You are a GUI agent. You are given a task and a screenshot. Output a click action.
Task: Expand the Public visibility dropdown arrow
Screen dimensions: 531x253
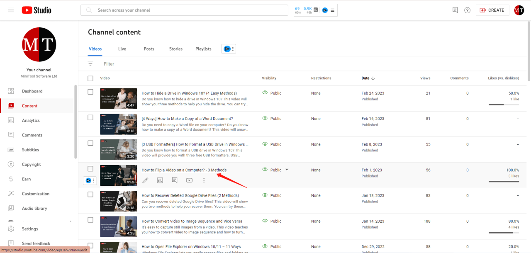pyautogui.click(x=287, y=170)
